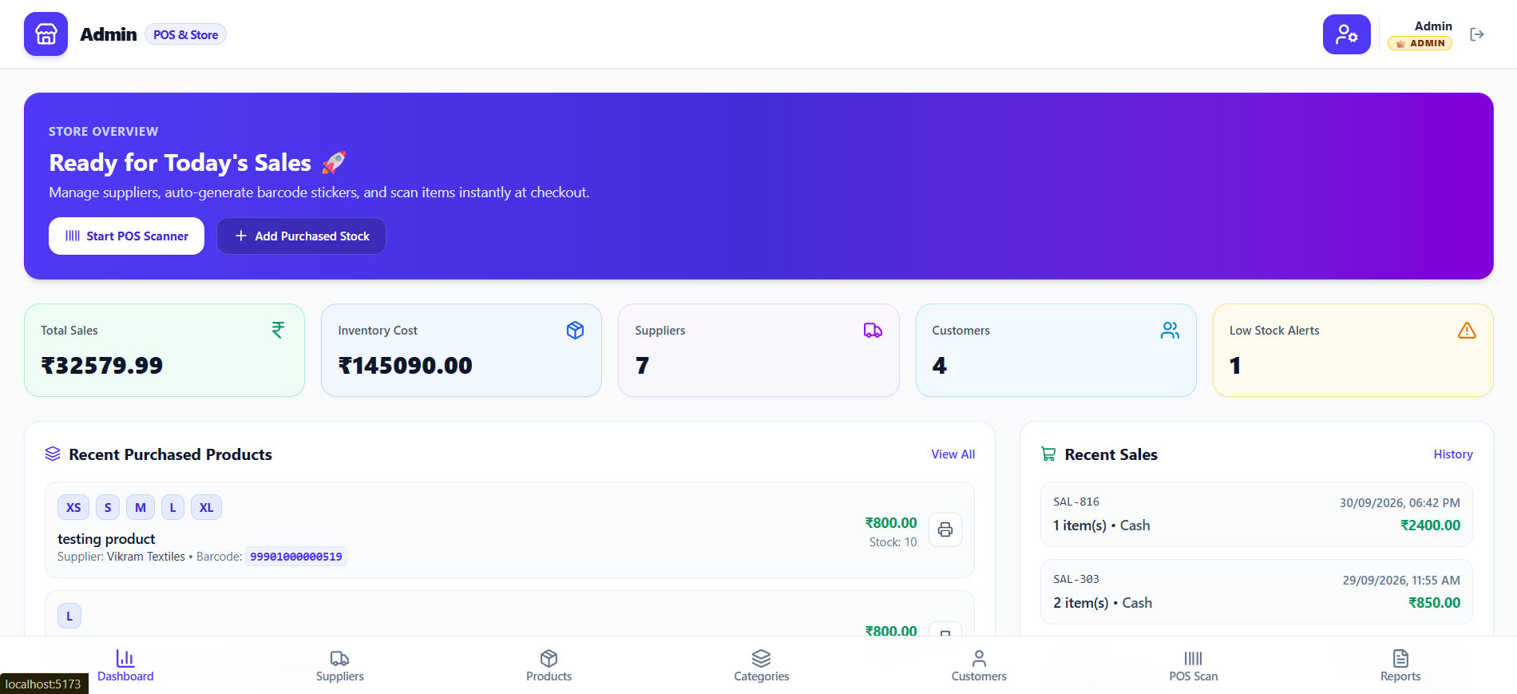Click the warning triangle on Low Stock Alerts
1517x694 pixels.
click(x=1467, y=330)
